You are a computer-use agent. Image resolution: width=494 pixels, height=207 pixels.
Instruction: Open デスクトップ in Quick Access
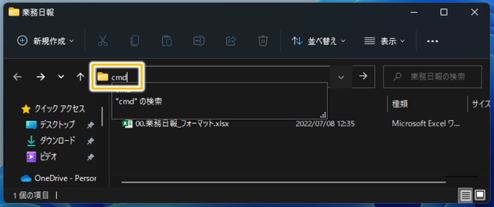click(57, 125)
